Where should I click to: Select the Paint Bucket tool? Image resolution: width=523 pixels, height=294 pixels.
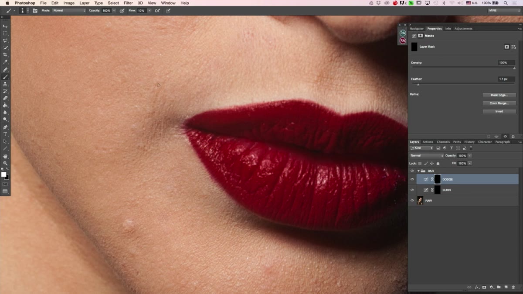(x=5, y=105)
